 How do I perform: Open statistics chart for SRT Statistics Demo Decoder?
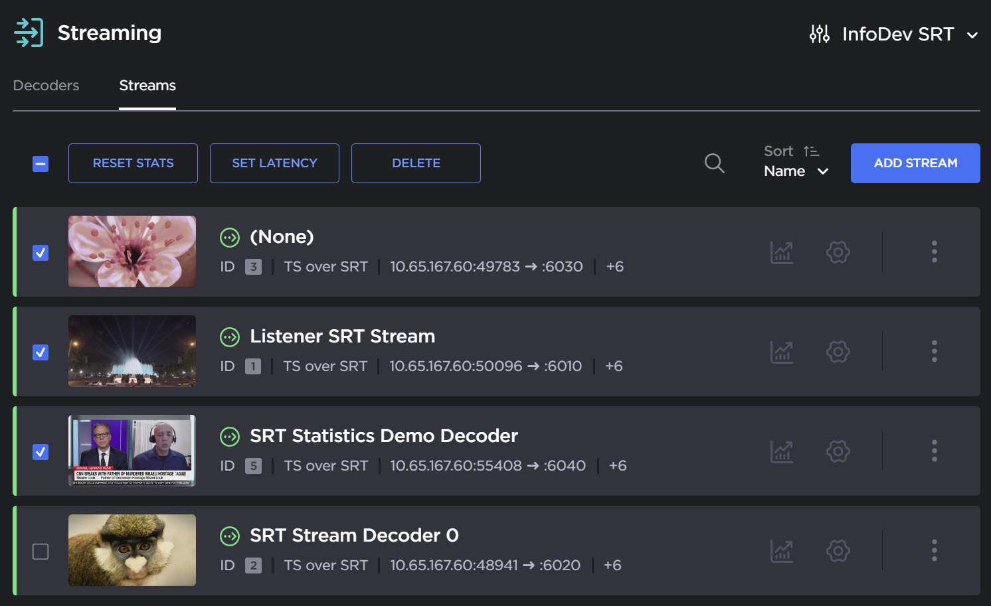click(x=782, y=451)
